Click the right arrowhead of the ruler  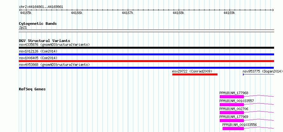[x=273, y=10]
